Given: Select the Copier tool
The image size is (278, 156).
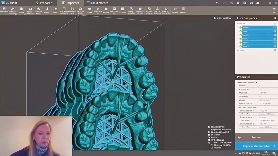Looking at the screenshot, I should pos(89,10).
